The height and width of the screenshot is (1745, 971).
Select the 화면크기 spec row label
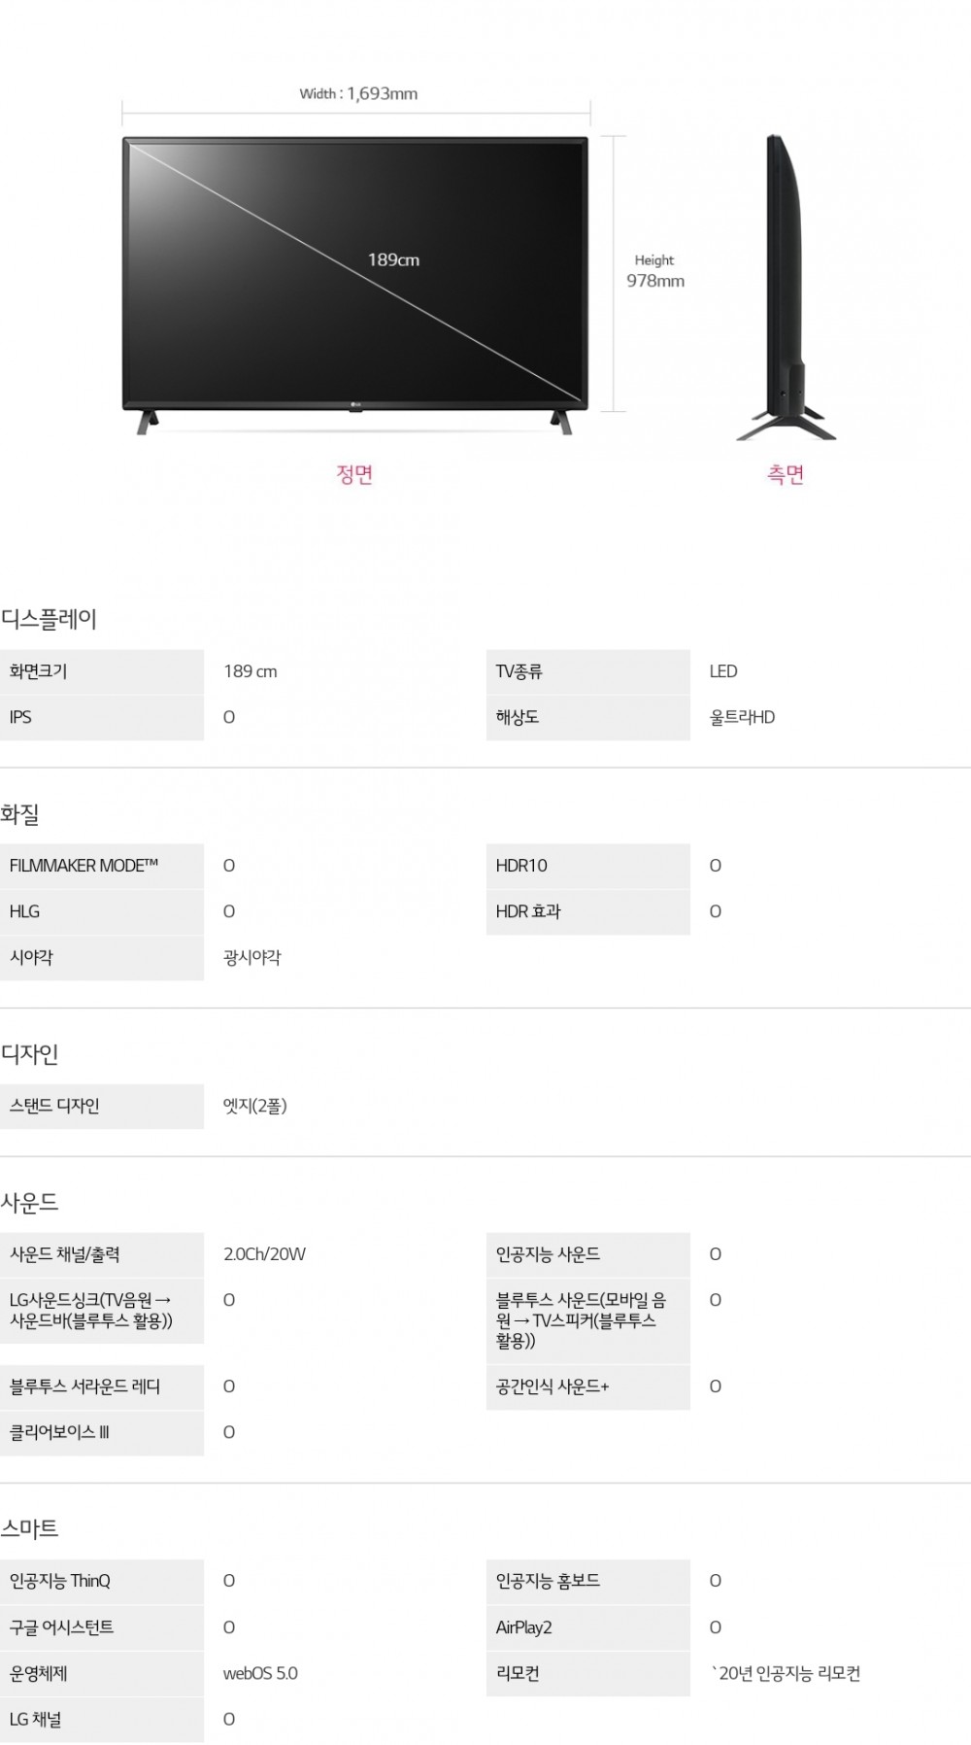click(102, 671)
